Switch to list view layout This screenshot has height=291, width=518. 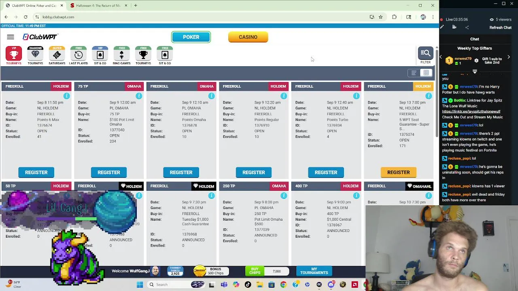[x=414, y=73]
